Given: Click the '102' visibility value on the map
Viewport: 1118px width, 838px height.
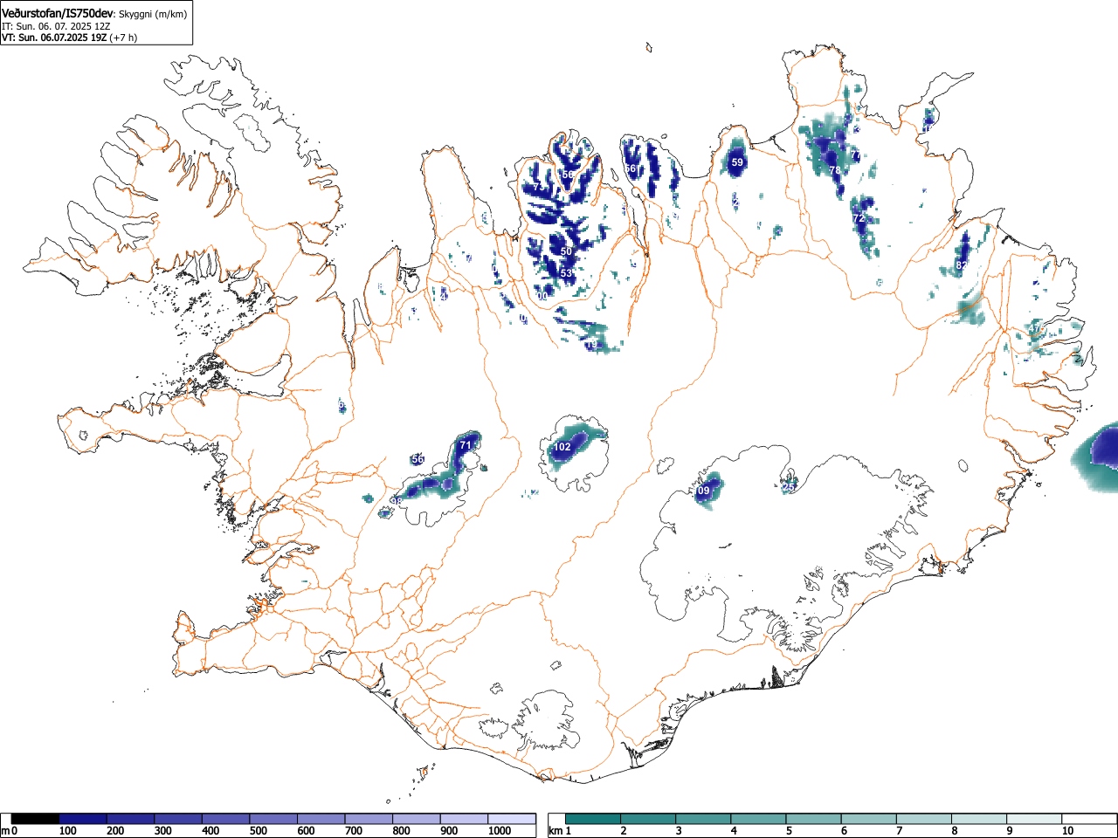Looking at the screenshot, I should point(562,447).
